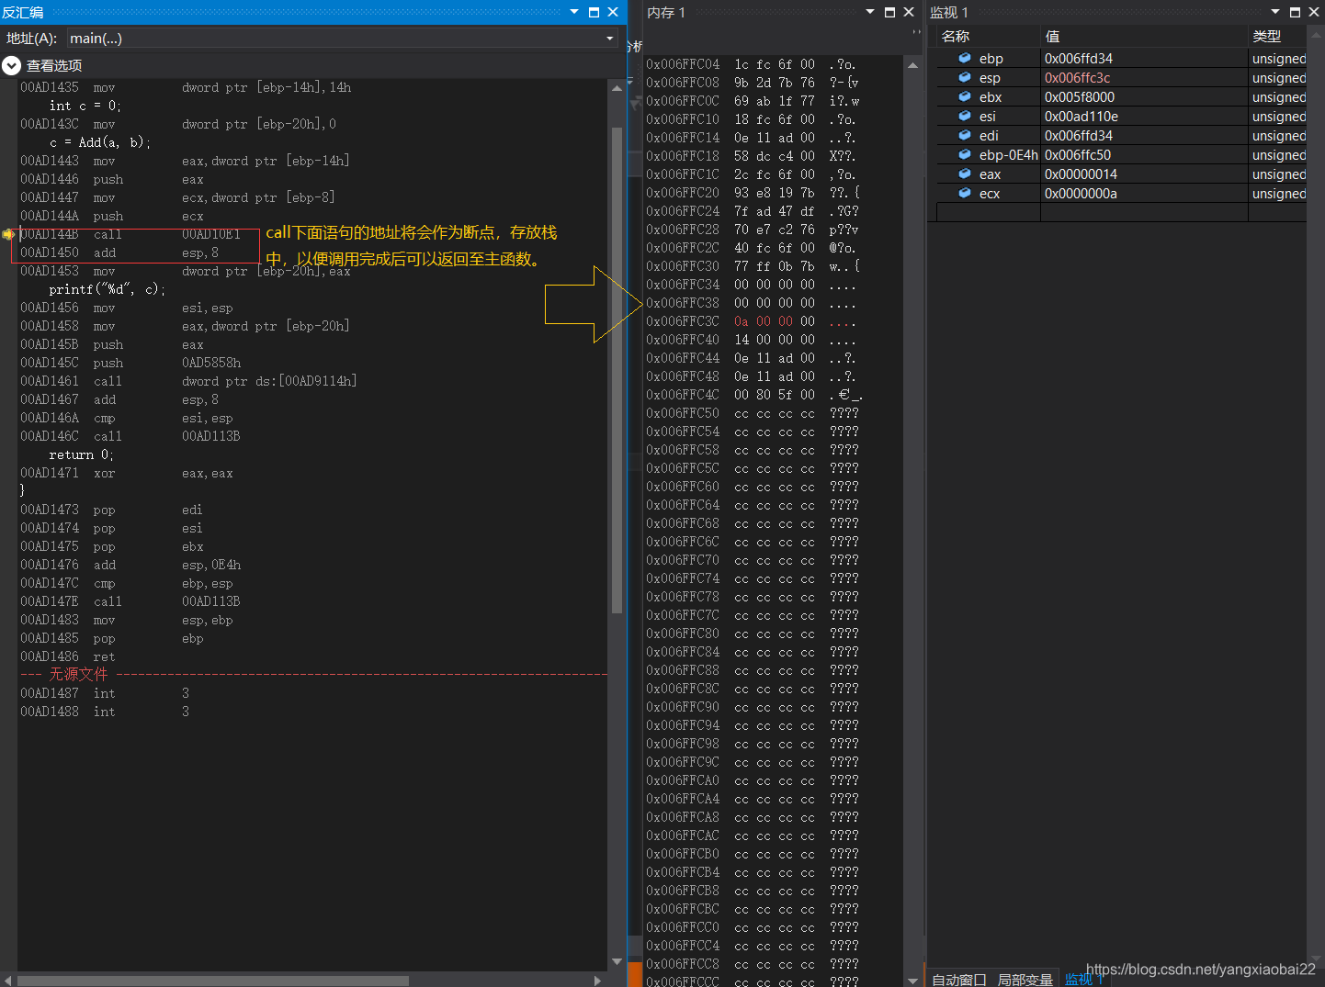Image resolution: width=1325 pixels, height=987 pixels.
Task: Click the esi value 0x00ad110e
Action: (x=1081, y=117)
